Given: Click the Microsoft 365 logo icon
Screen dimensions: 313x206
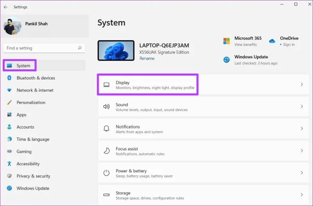Looking at the screenshot, I should [227, 41].
